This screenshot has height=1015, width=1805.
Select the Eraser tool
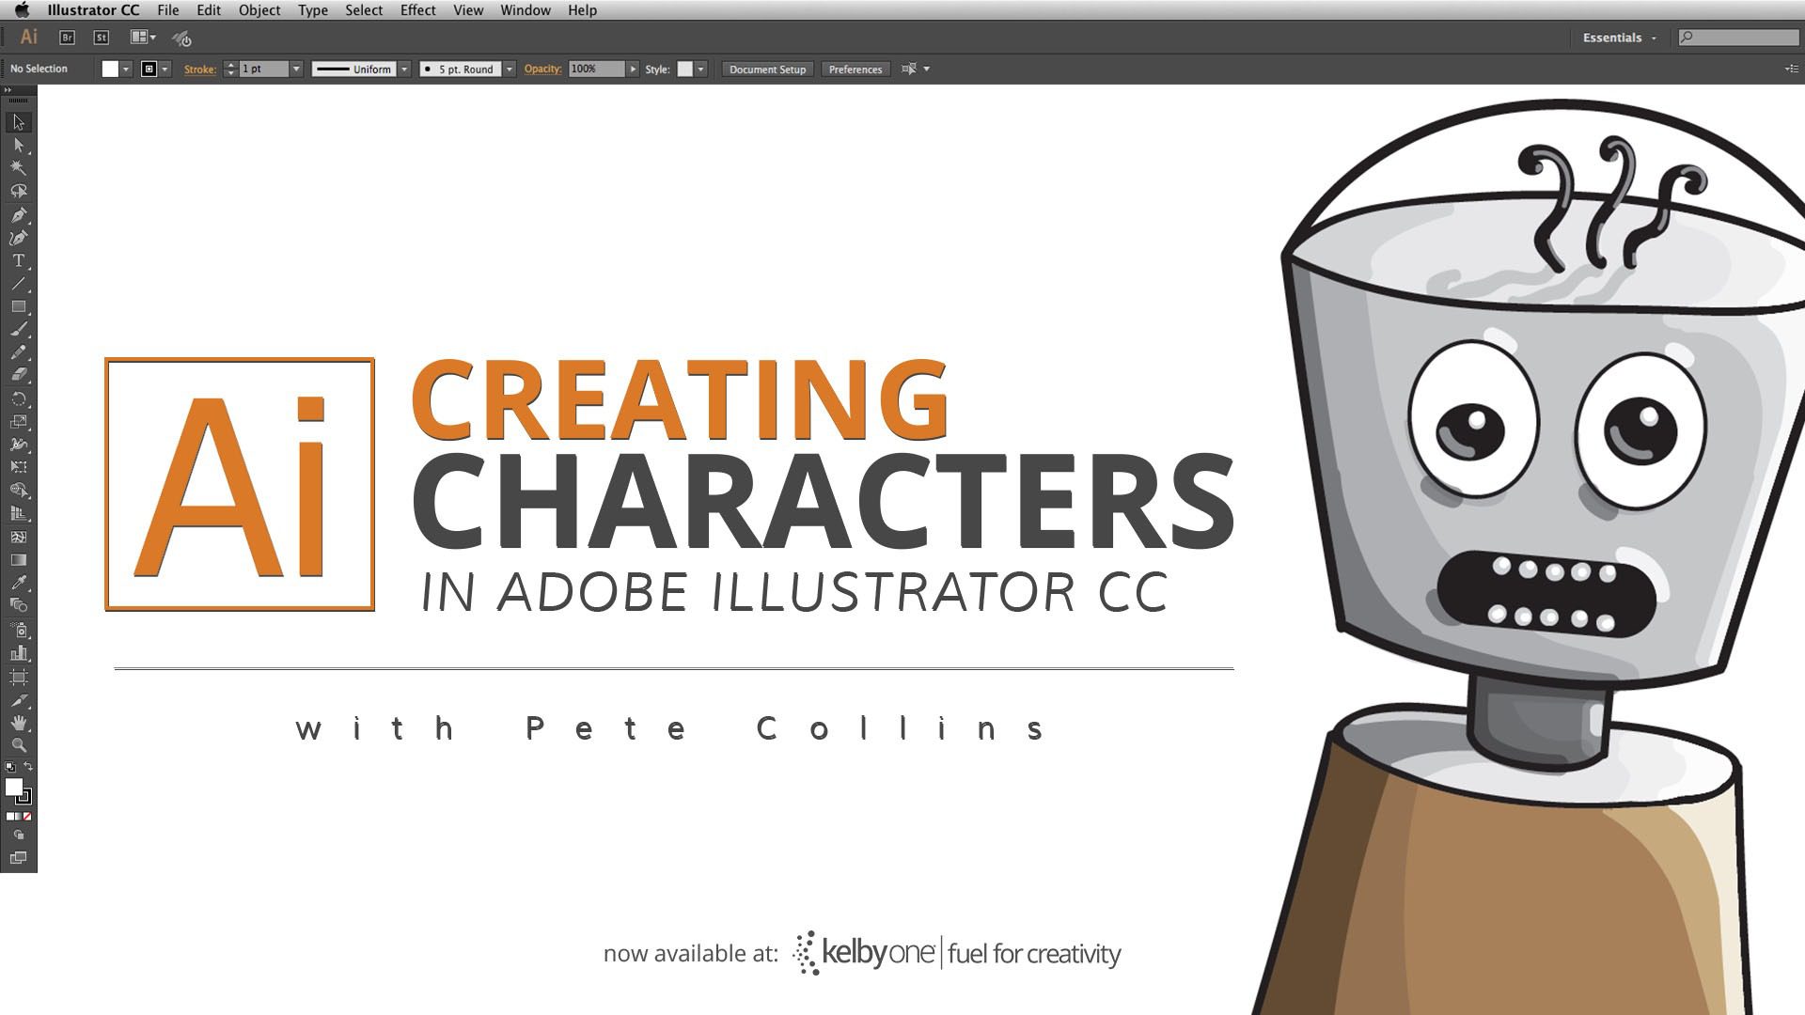tap(18, 375)
